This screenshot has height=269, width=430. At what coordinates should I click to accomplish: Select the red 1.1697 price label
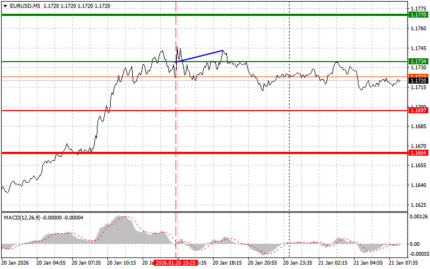point(418,111)
